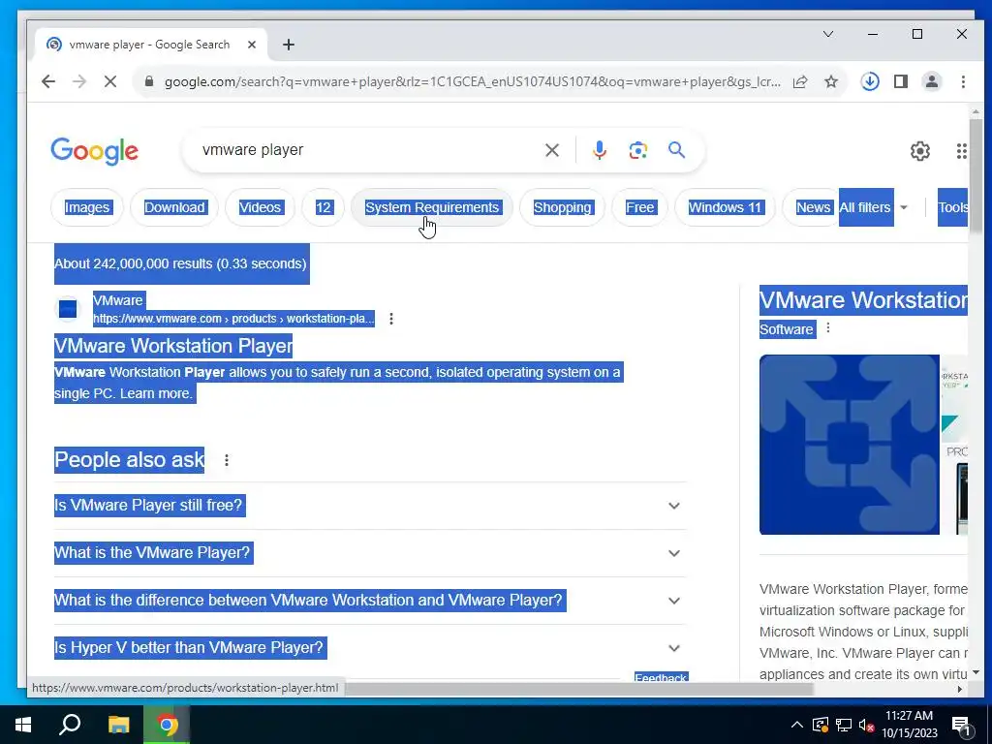
Task: Toggle the Chrome side panel
Action: click(x=901, y=81)
